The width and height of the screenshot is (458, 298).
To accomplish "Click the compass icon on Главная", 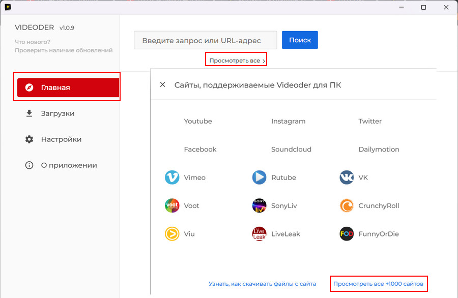I will 29,87.
